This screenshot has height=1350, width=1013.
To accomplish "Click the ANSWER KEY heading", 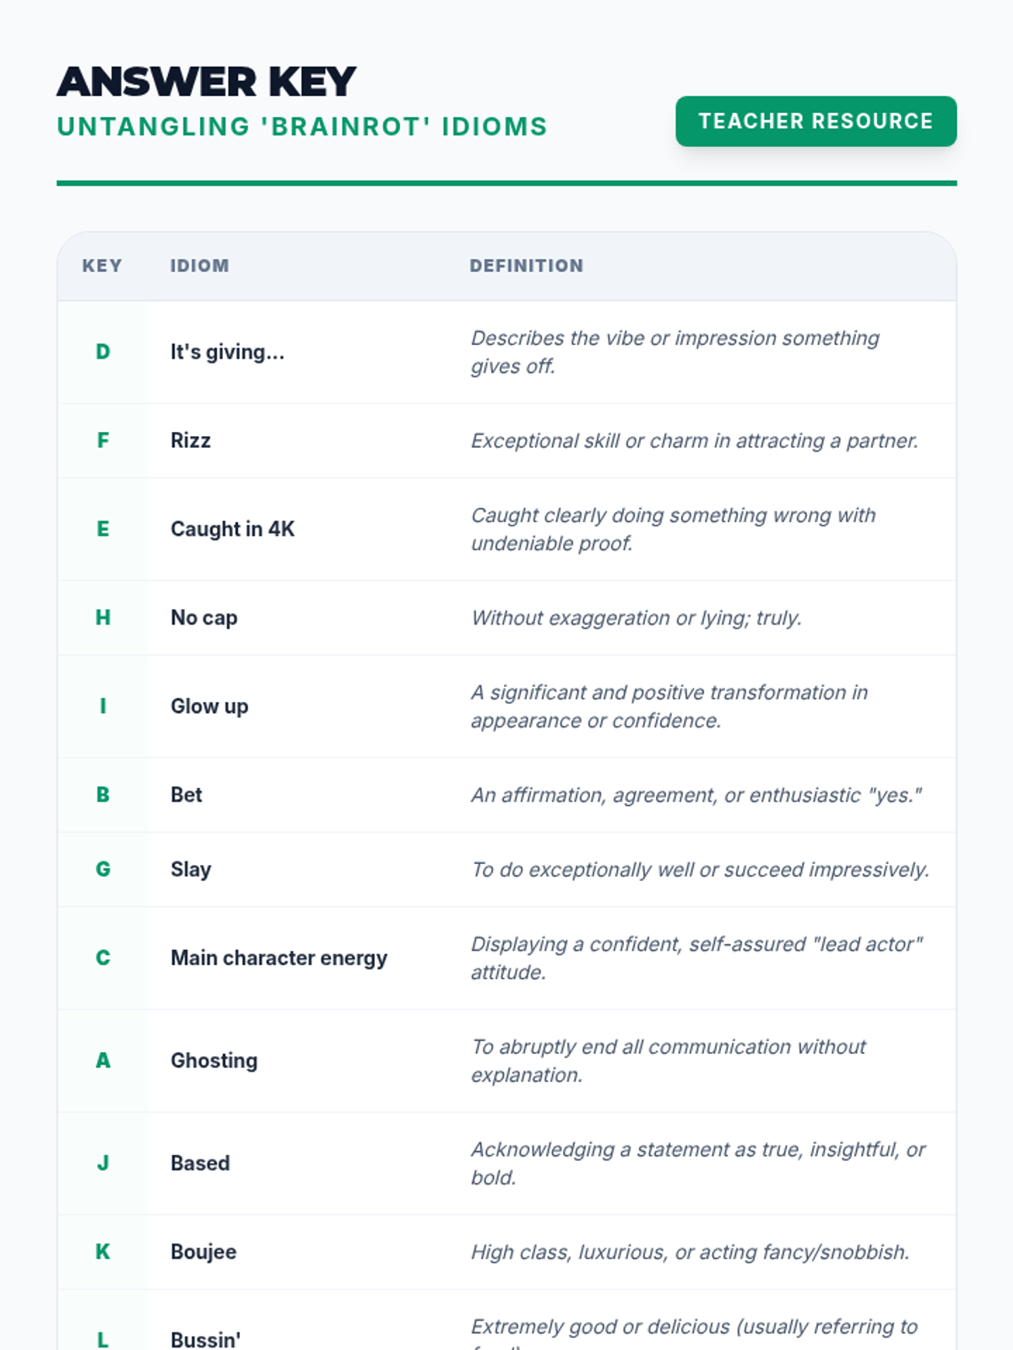I will click(x=207, y=82).
